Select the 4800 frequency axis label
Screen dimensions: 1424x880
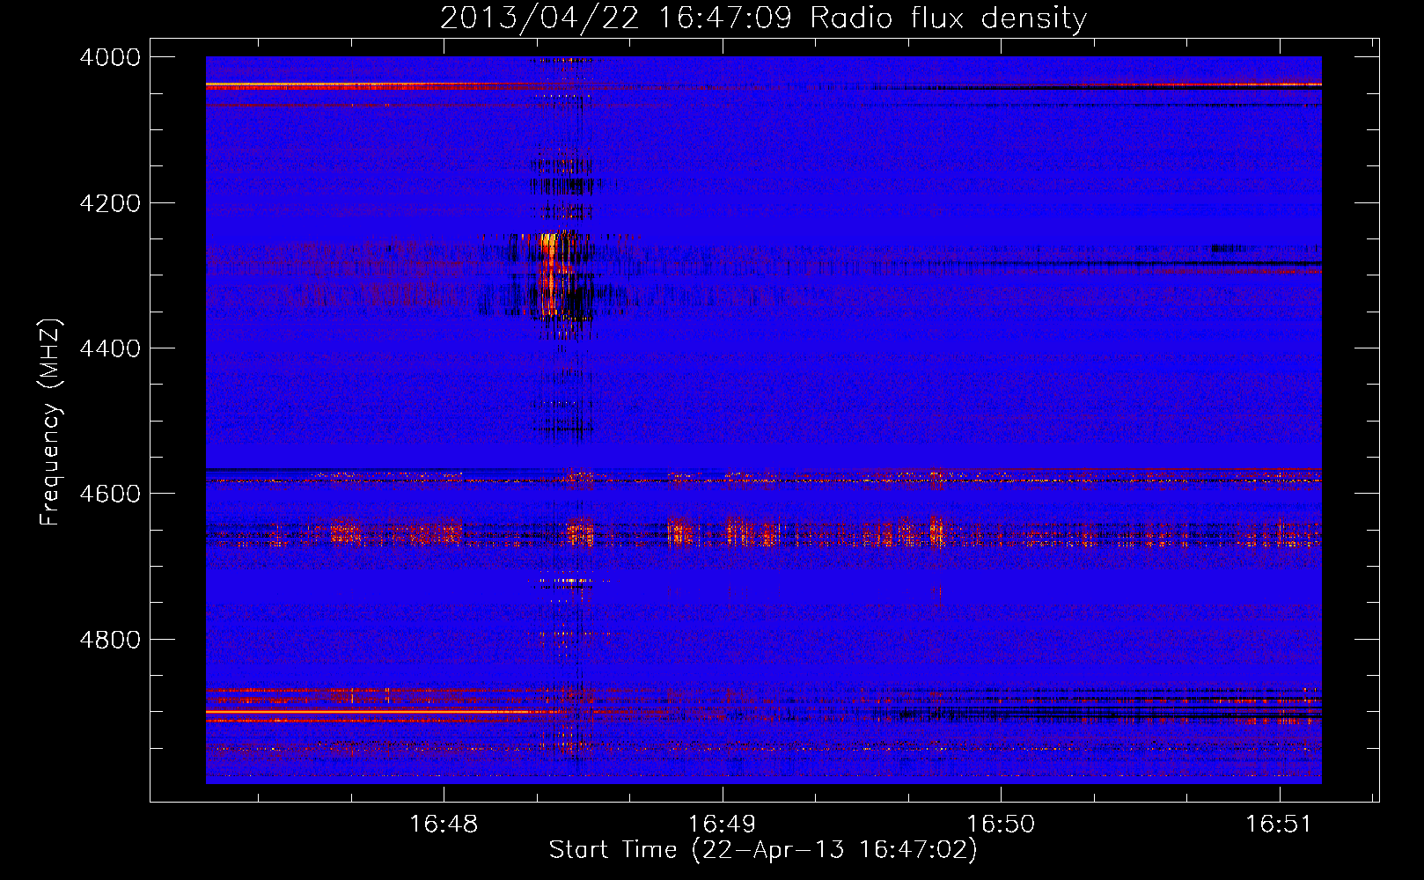(110, 640)
